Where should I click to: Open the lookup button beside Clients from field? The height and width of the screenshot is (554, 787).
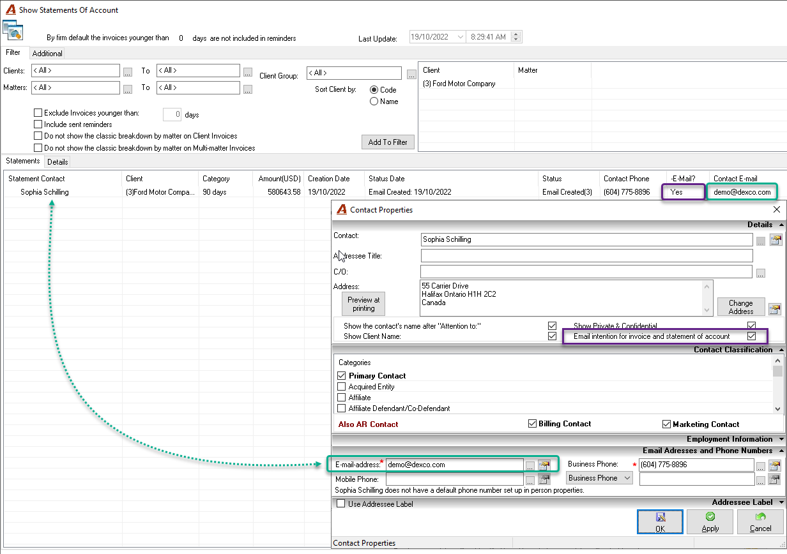click(128, 72)
